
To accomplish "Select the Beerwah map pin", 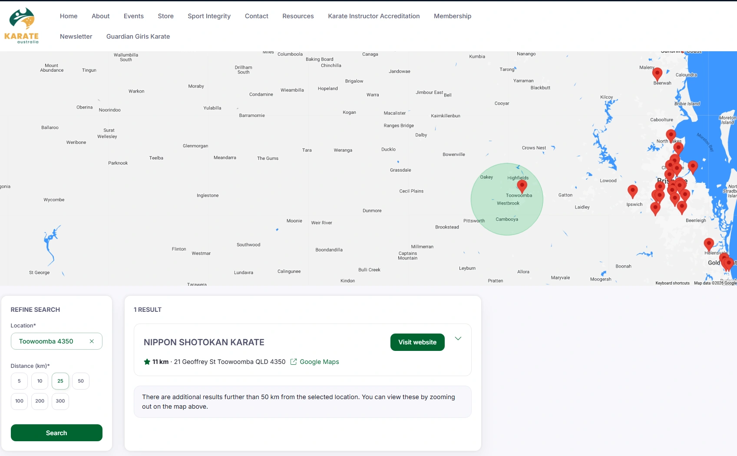I will (x=658, y=74).
